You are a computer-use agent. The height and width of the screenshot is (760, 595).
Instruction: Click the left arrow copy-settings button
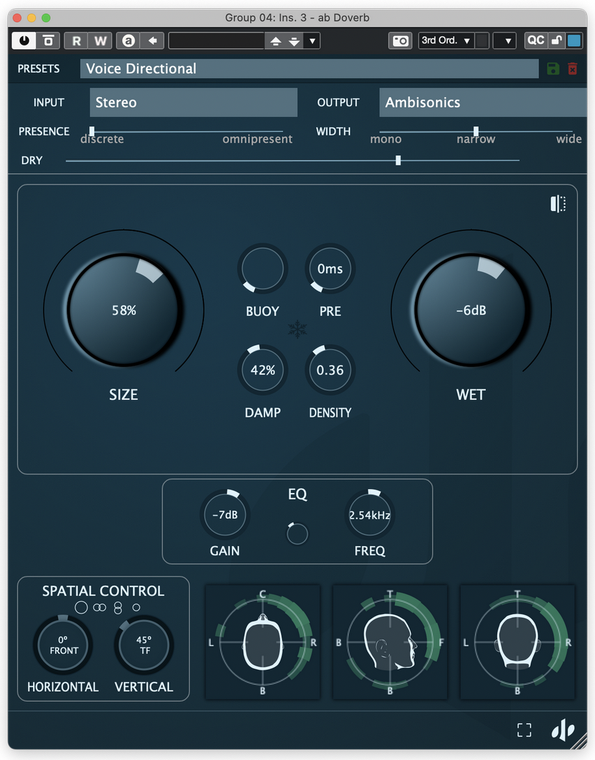pos(152,41)
